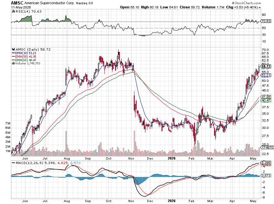Screen dimensions: 274x204
Task: Click the 40.47 EMA axis tag
Action: (266, 101)
